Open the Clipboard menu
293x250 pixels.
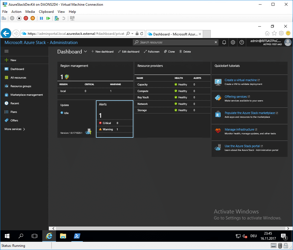pos(46,12)
